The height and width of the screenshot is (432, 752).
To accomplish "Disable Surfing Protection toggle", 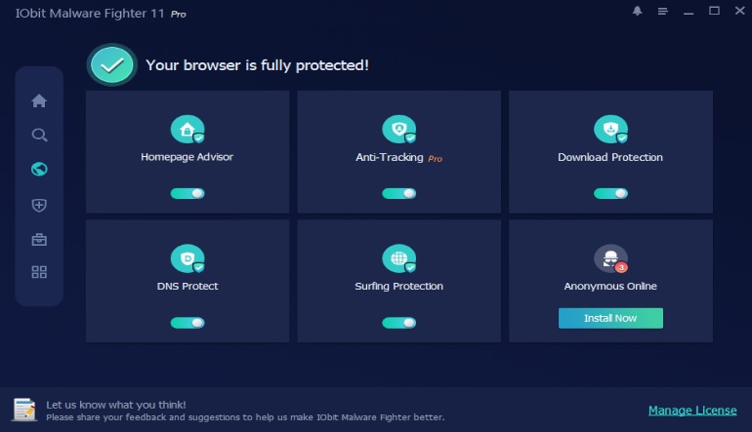I will pyautogui.click(x=399, y=323).
